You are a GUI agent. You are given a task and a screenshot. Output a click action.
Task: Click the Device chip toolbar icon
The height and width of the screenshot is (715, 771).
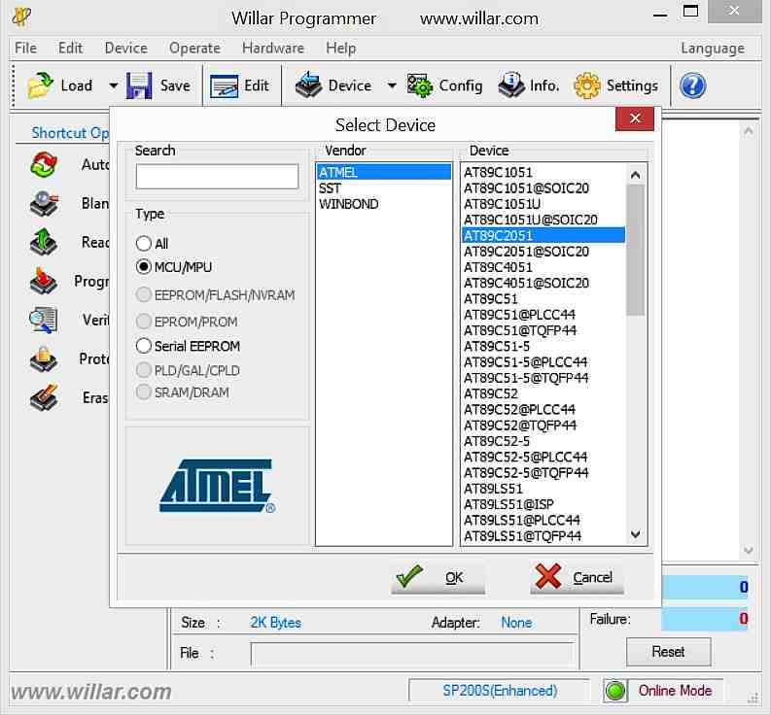coord(309,85)
